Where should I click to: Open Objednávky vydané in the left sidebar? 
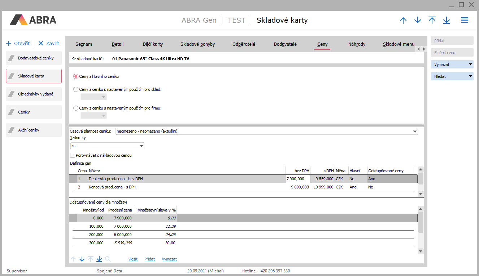pos(34,94)
